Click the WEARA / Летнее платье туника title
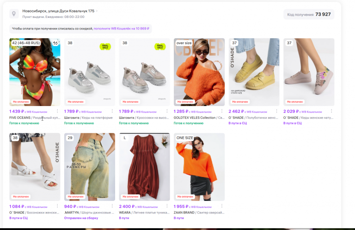 click(144, 212)
